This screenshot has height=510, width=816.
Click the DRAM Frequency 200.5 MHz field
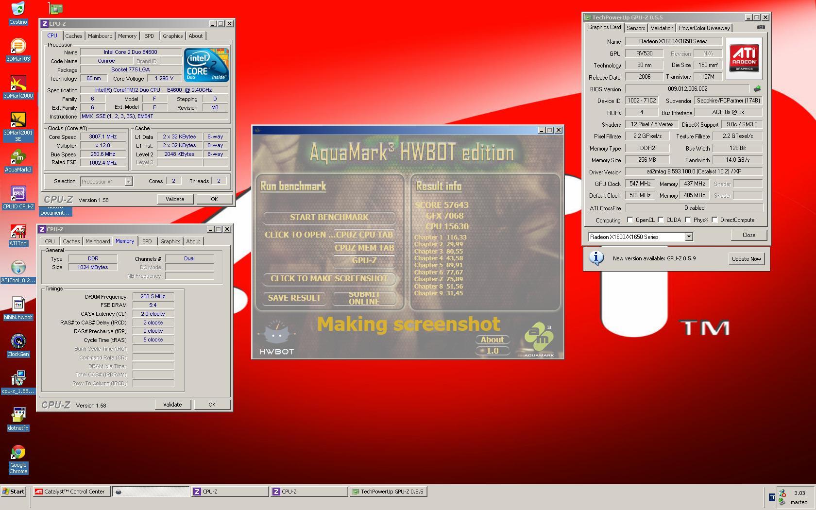pyautogui.click(x=153, y=296)
